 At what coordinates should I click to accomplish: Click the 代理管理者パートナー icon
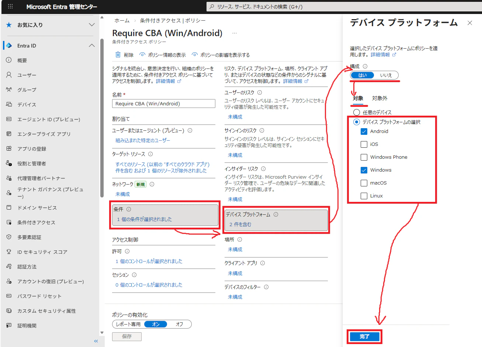pos(9,178)
